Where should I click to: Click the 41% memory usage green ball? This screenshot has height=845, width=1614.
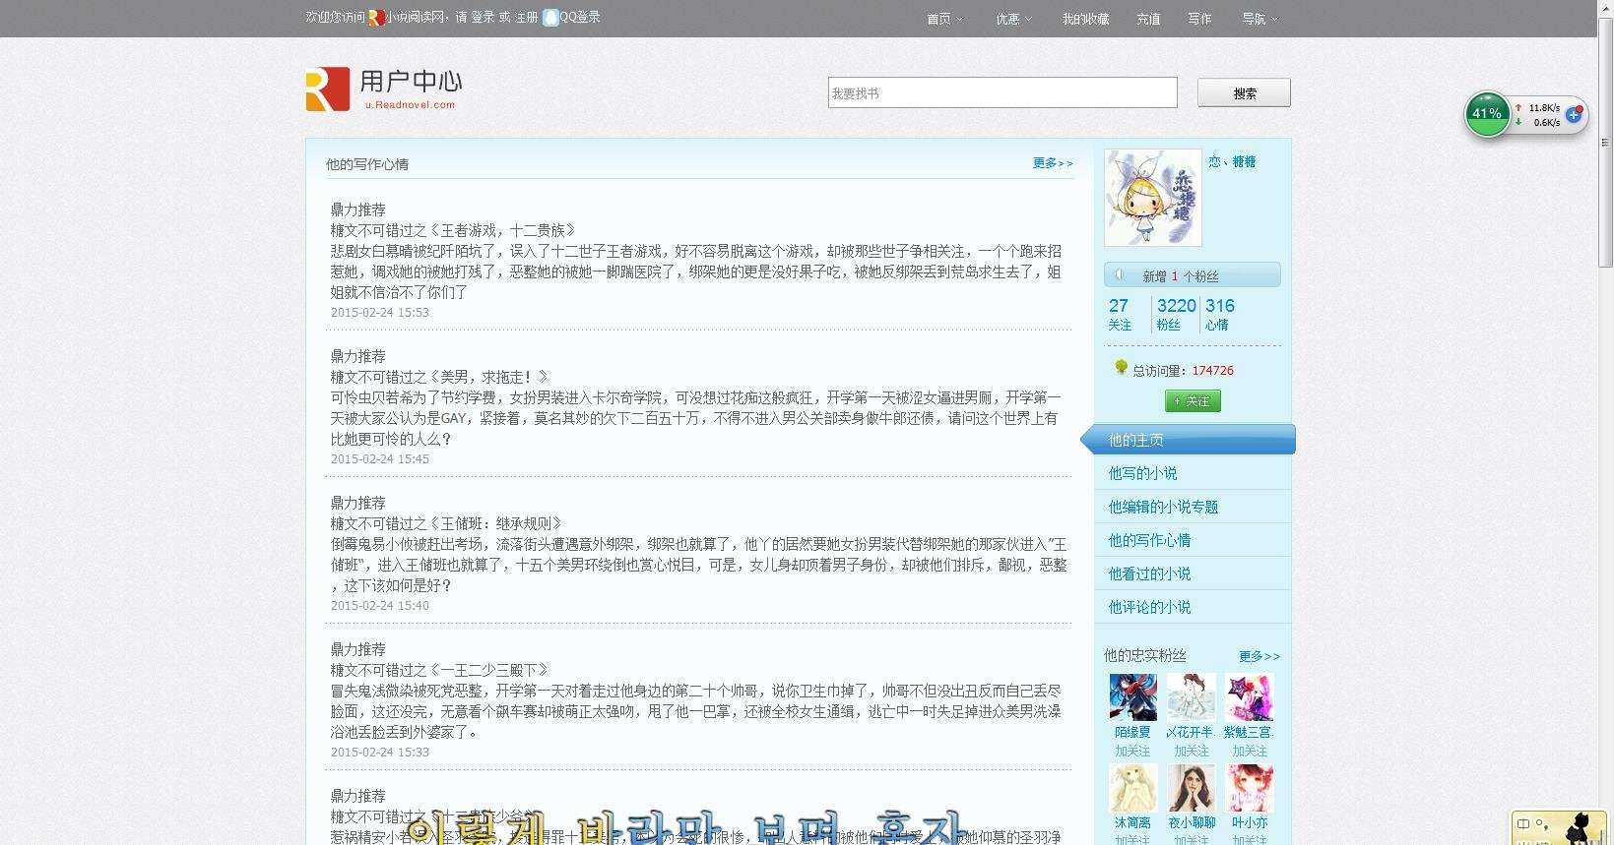point(1487,114)
